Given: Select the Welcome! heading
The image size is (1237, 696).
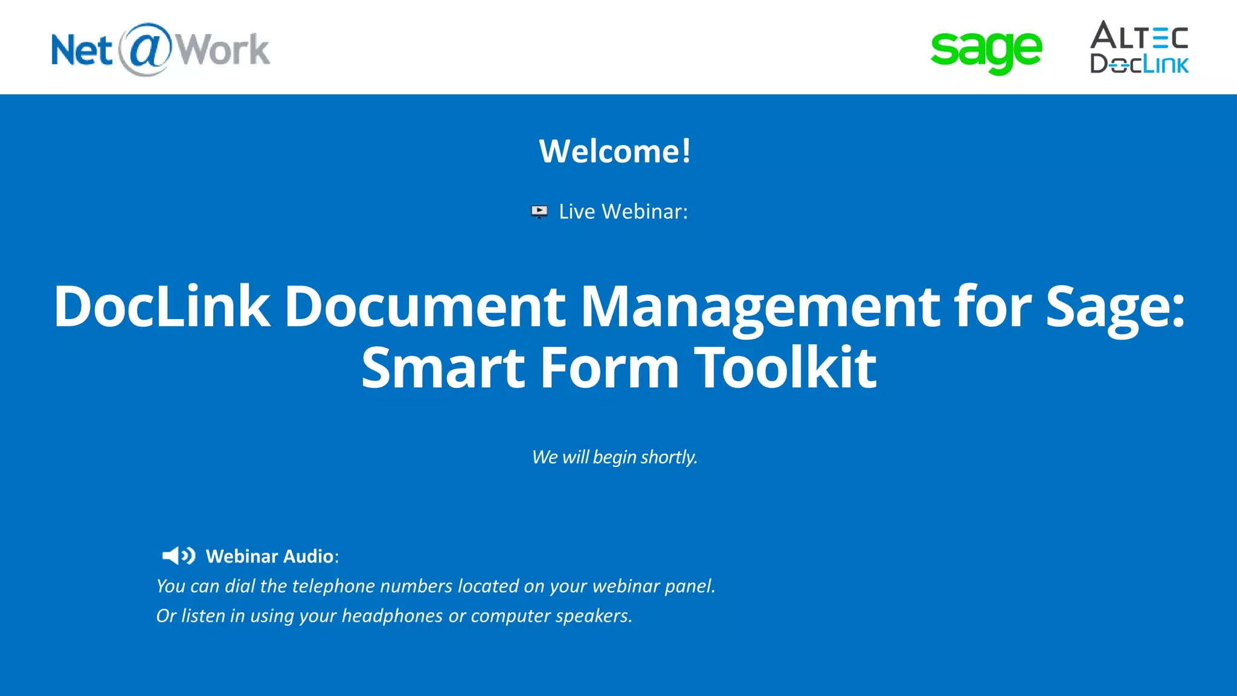Looking at the screenshot, I should 615,151.
